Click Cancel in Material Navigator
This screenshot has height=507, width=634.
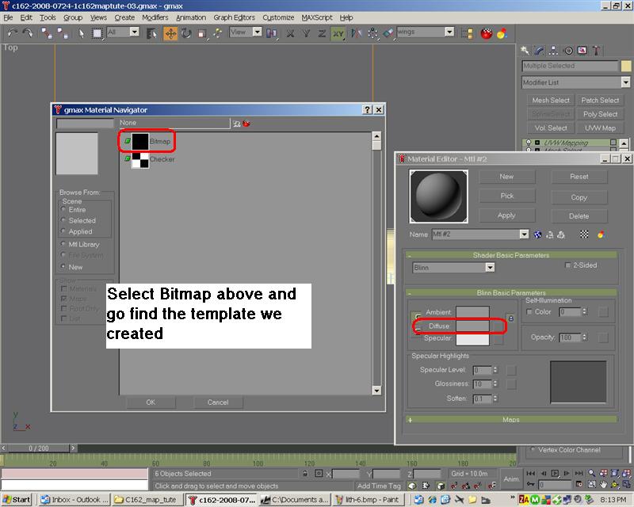[x=218, y=402]
